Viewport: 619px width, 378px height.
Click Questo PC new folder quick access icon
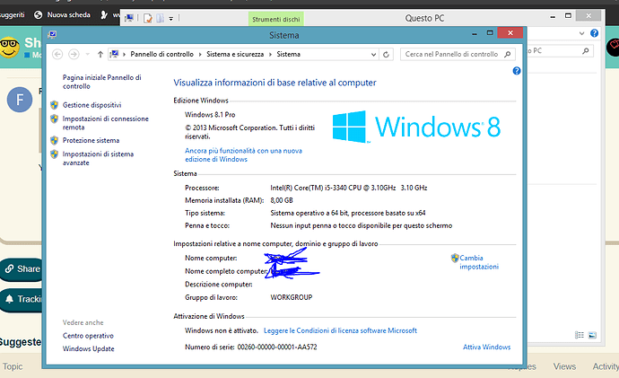coord(160,18)
